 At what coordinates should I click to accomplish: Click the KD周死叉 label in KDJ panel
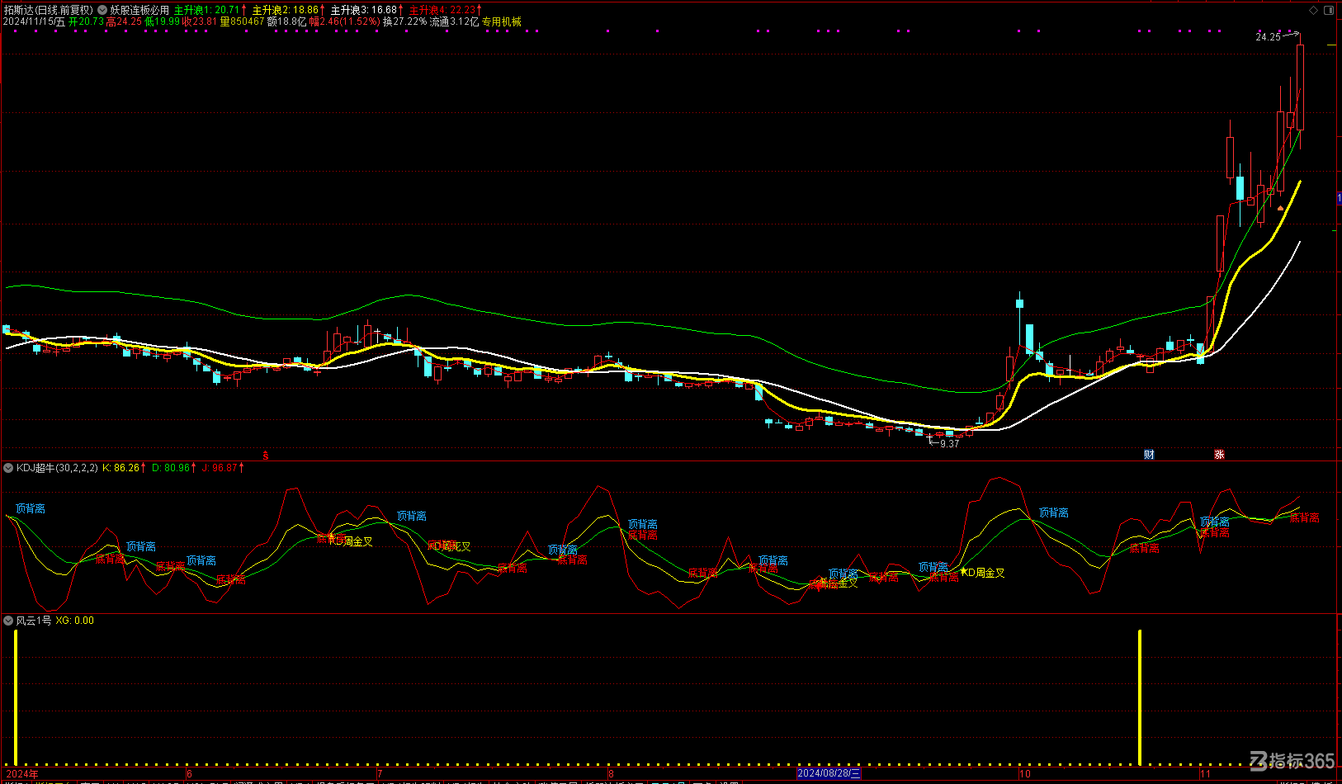(x=451, y=546)
